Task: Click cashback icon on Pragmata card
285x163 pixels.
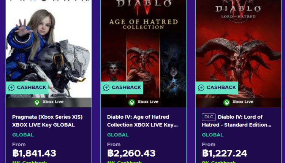Action: tap(11, 88)
